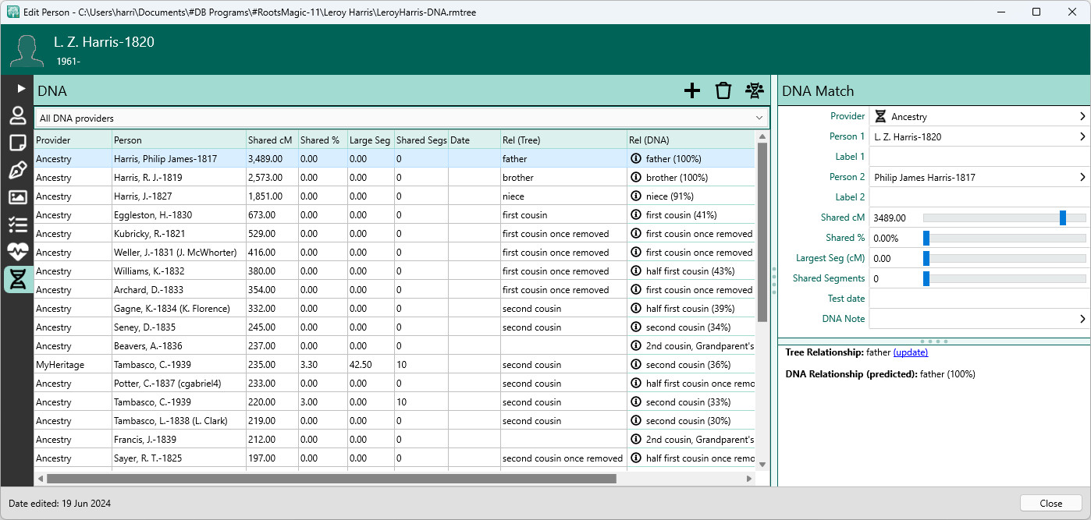
Task: Sort by the Date column header
Action: coord(474,140)
